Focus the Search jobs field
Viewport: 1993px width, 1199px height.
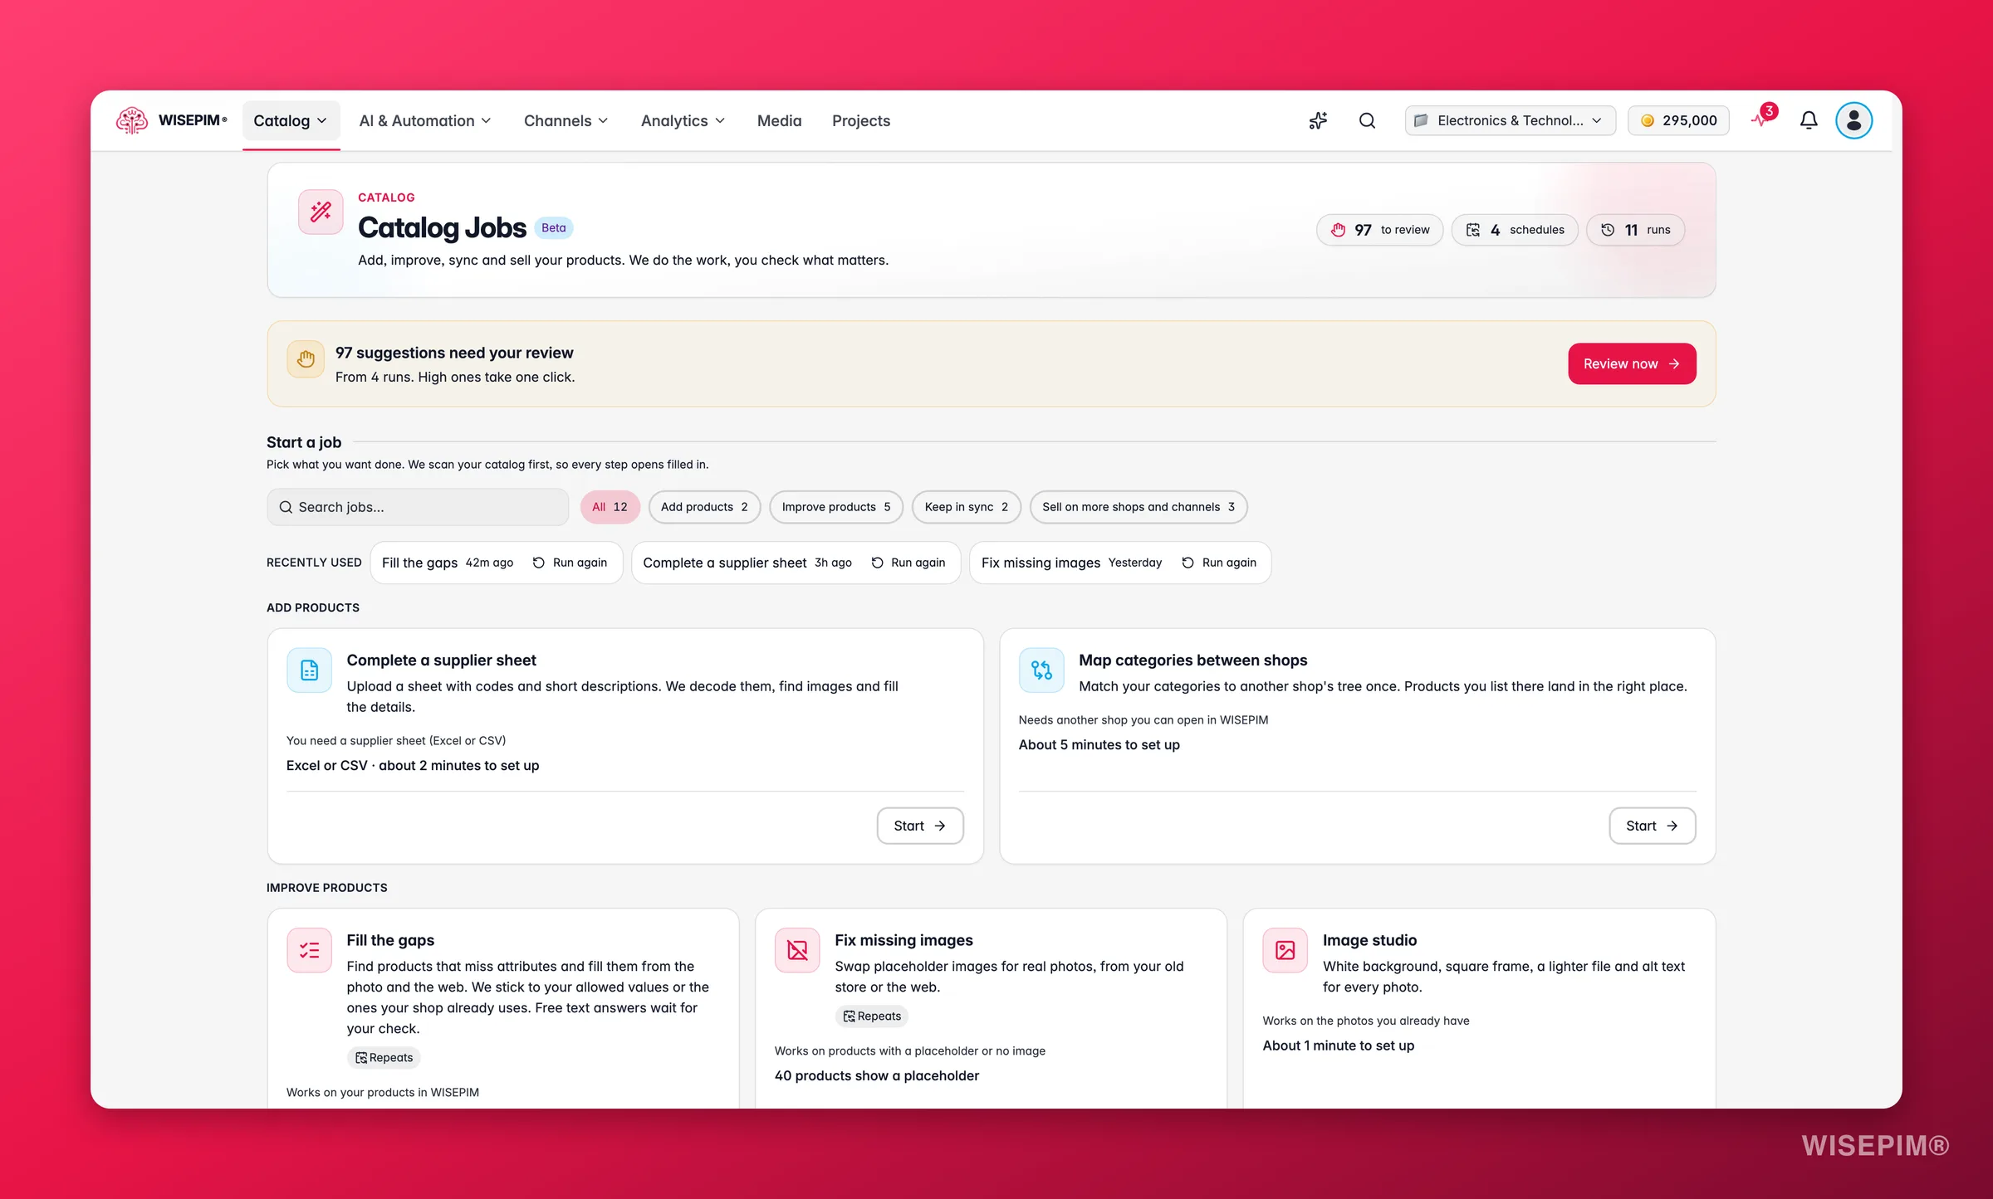(x=418, y=507)
